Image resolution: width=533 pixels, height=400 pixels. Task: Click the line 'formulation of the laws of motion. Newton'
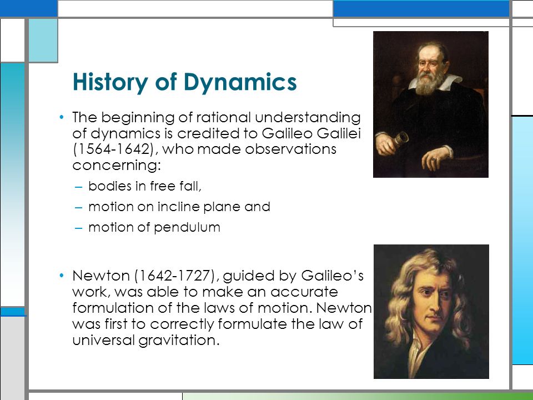[222, 308]
